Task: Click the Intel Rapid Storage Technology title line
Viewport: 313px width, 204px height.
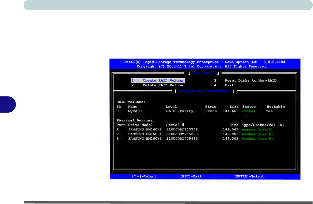Action: (205, 62)
